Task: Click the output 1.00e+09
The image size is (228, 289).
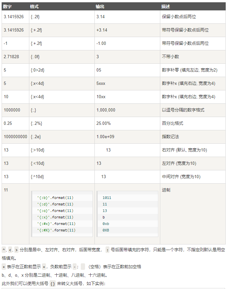Action: click(x=105, y=137)
